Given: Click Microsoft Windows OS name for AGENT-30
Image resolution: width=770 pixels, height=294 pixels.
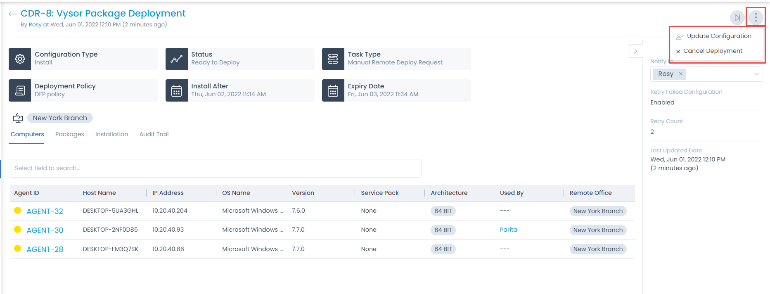Looking at the screenshot, I should point(252,230).
